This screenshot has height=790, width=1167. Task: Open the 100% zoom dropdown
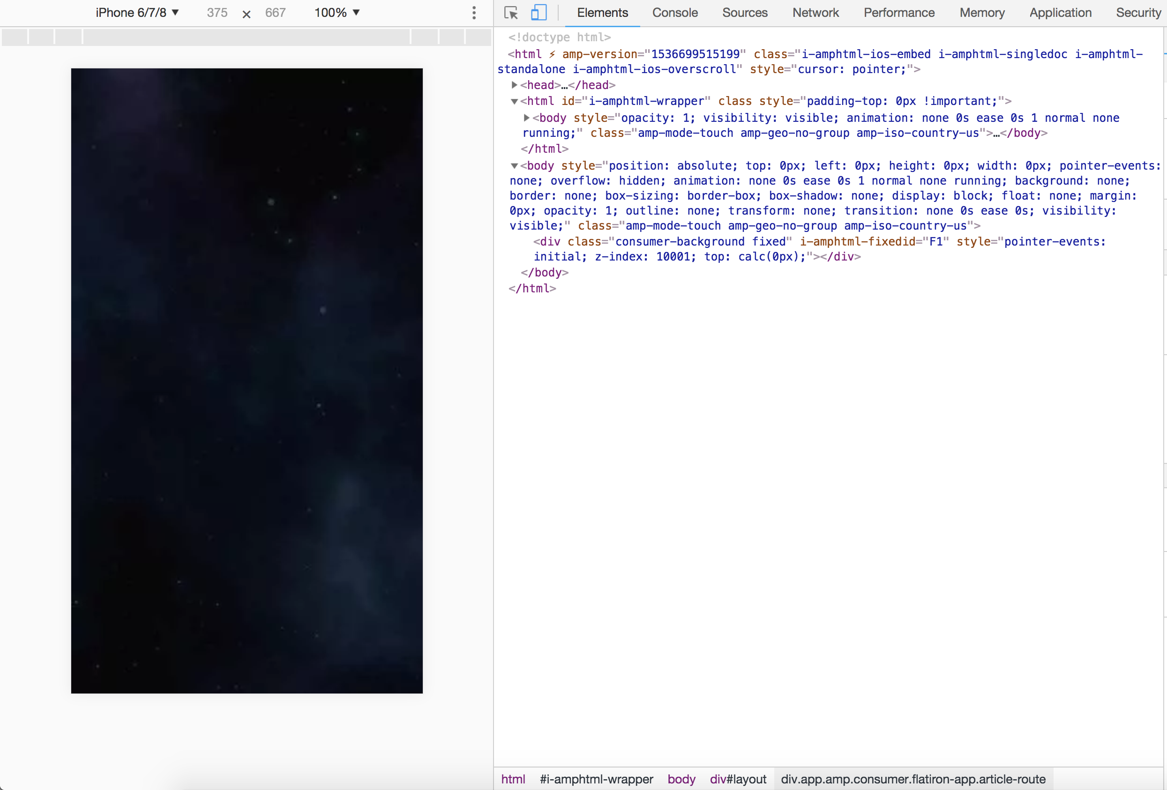pos(337,13)
